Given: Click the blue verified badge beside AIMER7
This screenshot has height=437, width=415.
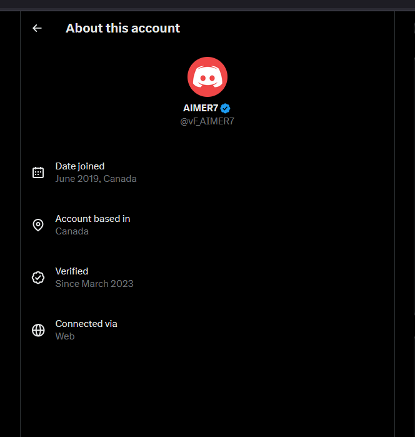Looking at the screenshot, I should 225,108.
